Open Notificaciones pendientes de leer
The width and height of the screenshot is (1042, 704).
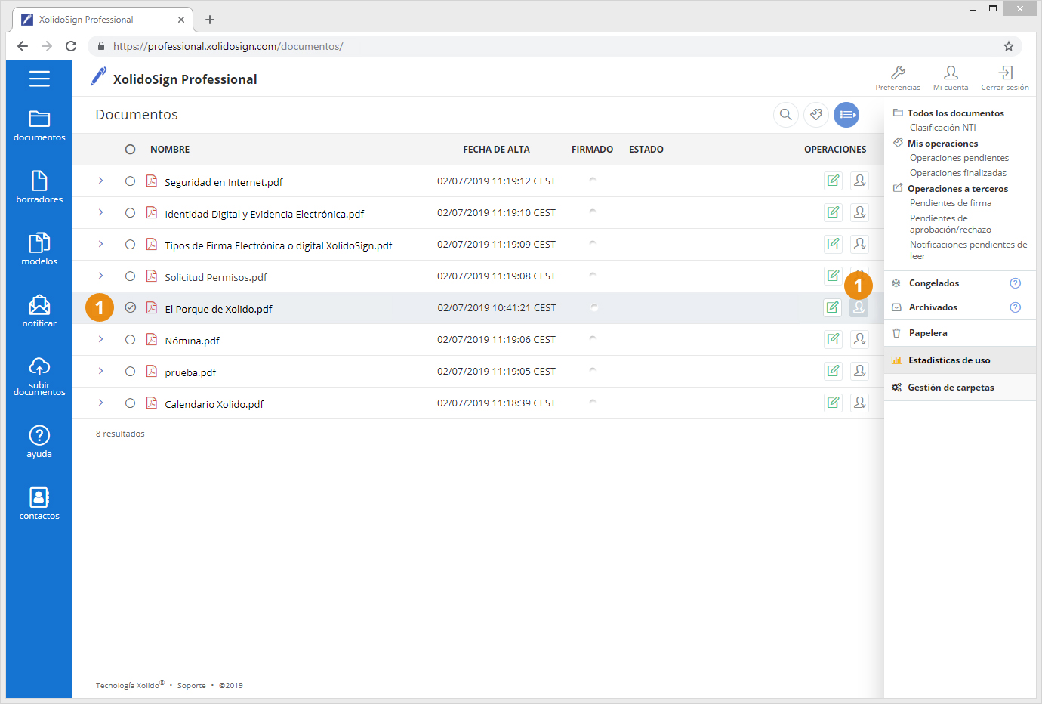tap(968, 250)
